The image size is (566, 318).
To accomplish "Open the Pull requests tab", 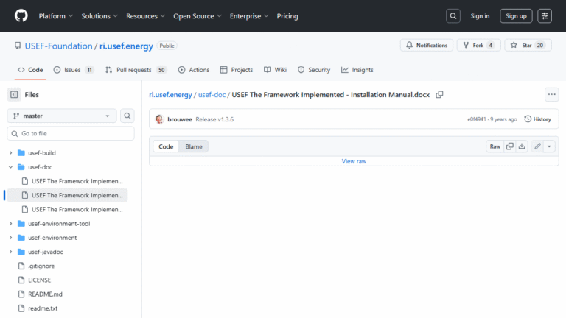I will pyautogui.click(x=136, y=70).
